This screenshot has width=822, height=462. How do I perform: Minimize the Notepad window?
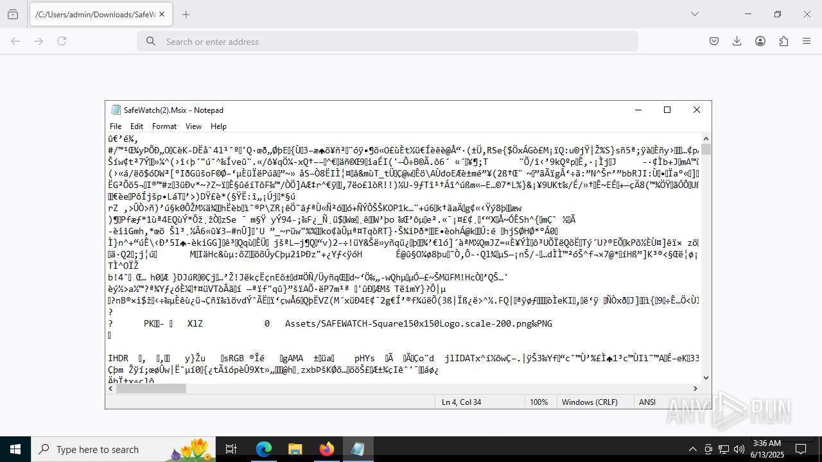638,110
